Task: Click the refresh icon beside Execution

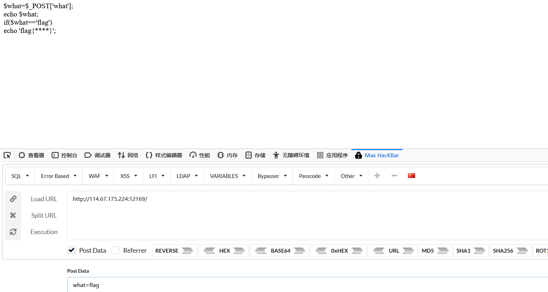Action: (13, 232)
